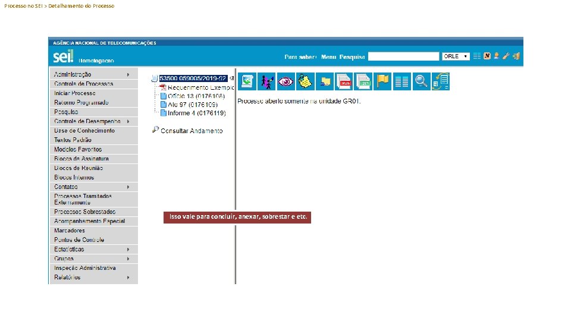Click the last toolbar icon with document arrows
The image size is (571, 321).
click(441, 81)
